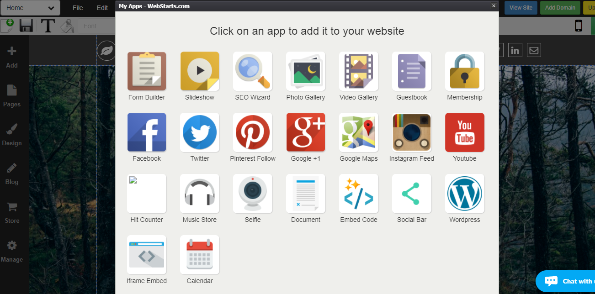Viewport: 595px width, 294px height.
Task: Add the Instagram Feed app
Action: (412, 132)
